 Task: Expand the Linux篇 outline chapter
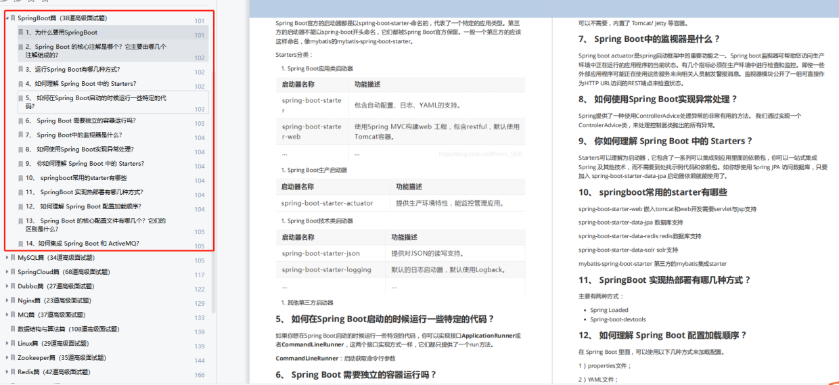point(7,343)
